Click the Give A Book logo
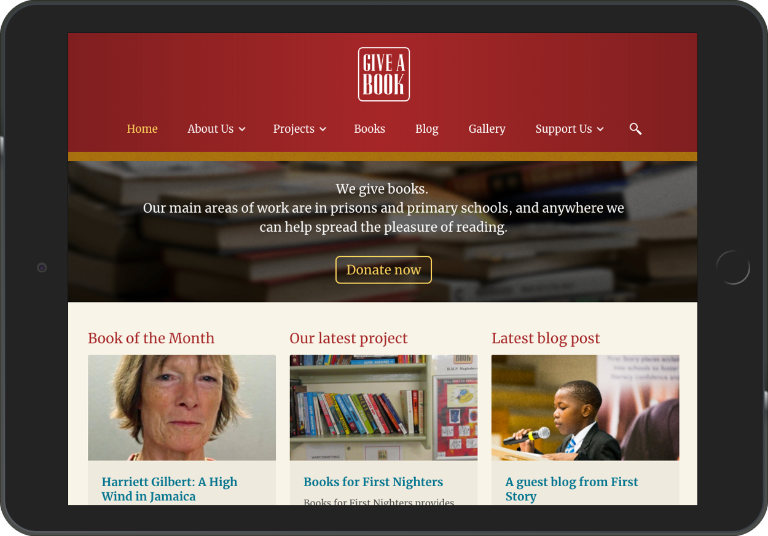Screen dimensions: 768x536 [384, 74]
